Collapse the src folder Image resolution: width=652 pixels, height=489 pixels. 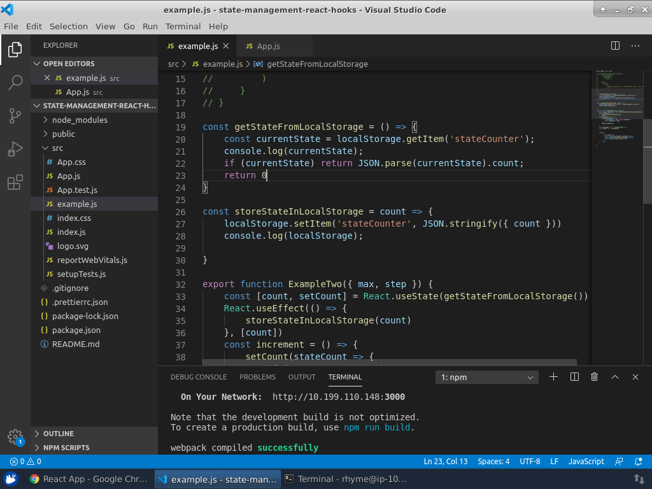(x=57, y=148)
